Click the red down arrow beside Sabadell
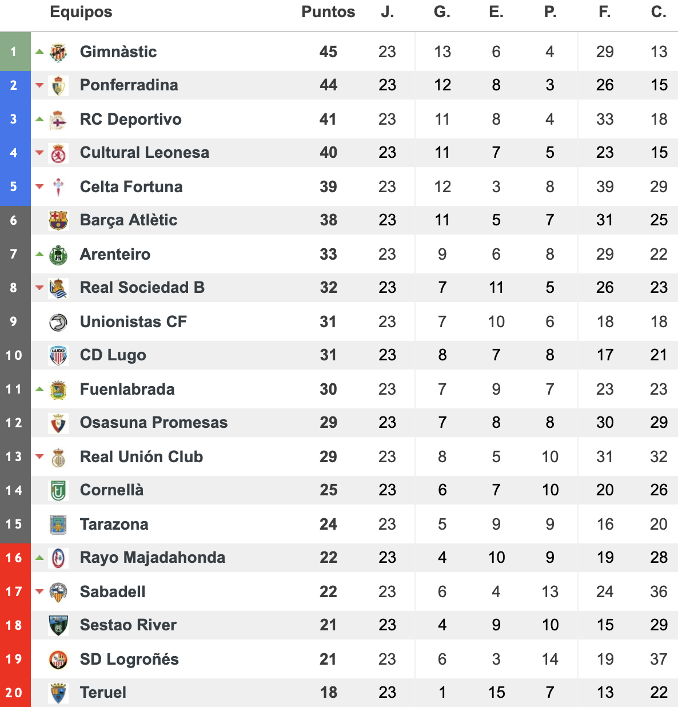 pyautogui.click(x=39, y=591)
